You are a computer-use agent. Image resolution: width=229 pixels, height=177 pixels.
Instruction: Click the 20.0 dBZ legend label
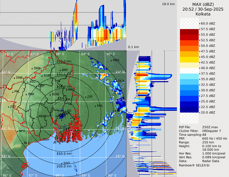click(x=208, y=112)
